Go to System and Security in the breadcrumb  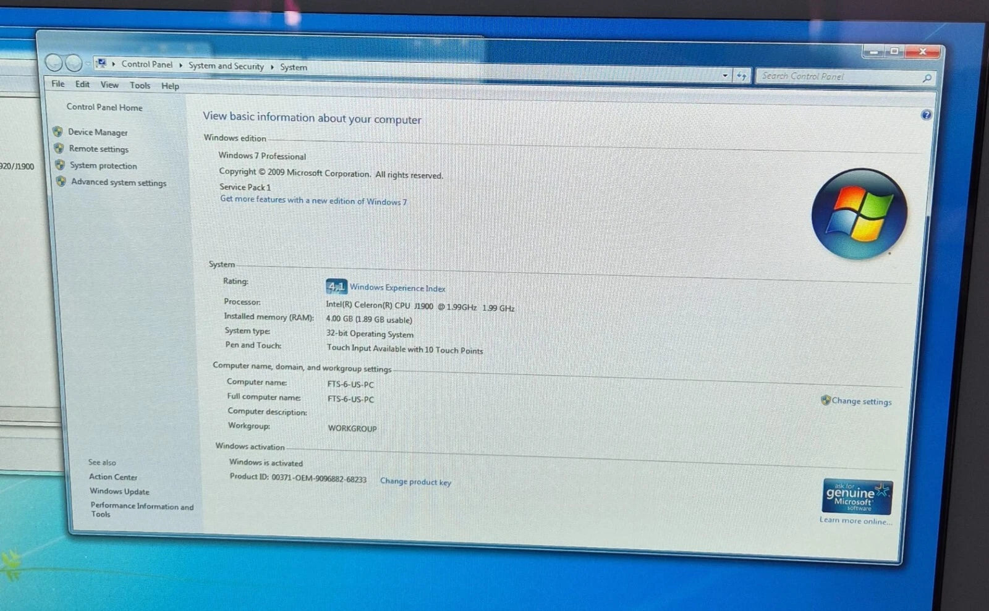[x=226, y=66]
